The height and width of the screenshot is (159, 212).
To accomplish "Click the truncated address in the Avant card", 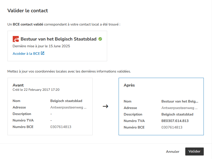I will 68,107.
